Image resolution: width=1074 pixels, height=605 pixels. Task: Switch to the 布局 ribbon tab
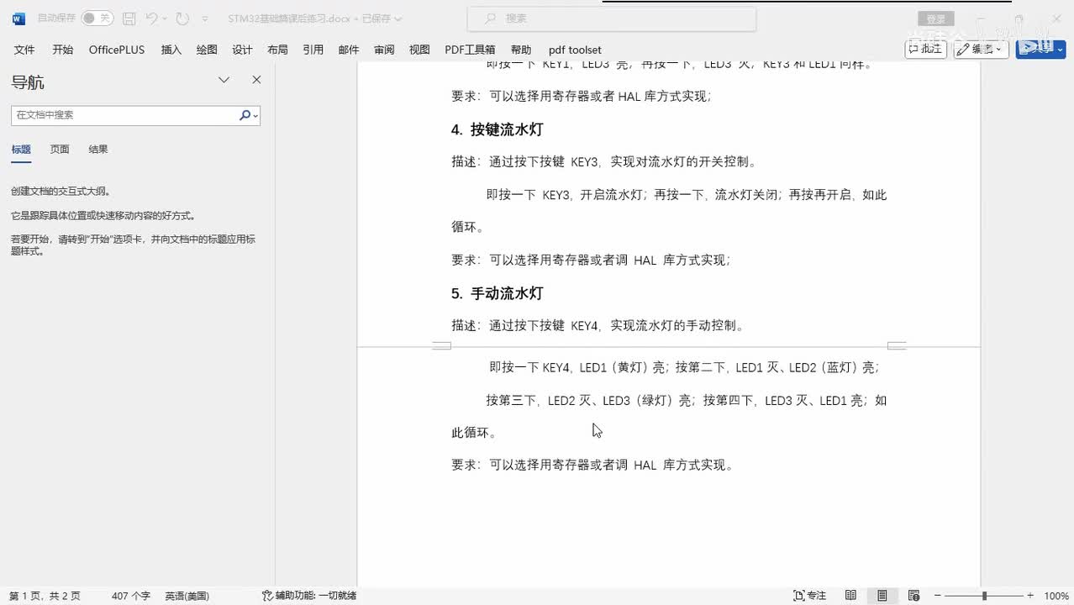pos(277,50)
